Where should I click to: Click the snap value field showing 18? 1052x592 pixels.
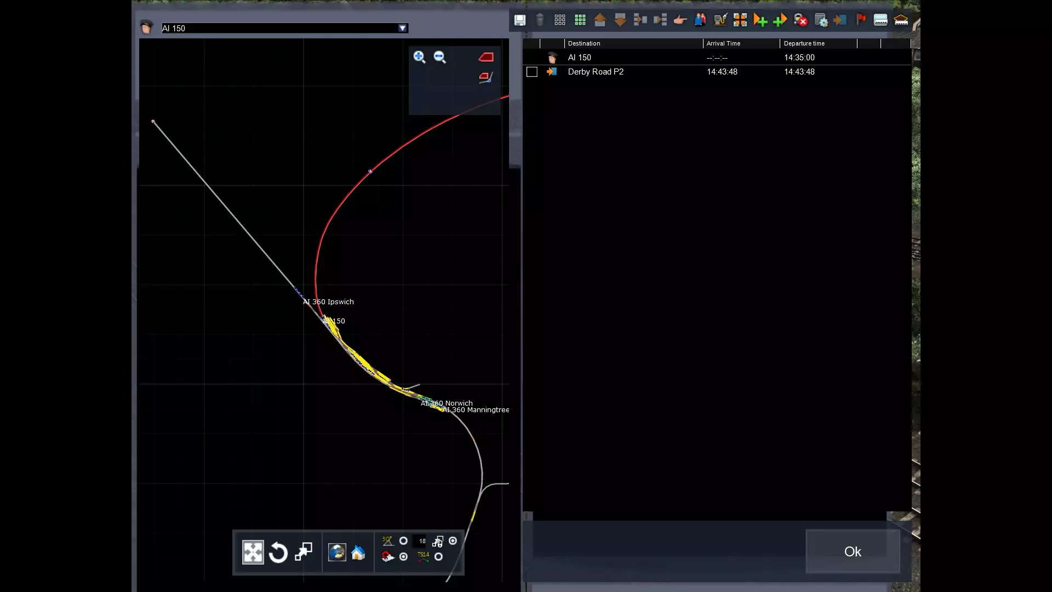(422, 541)
